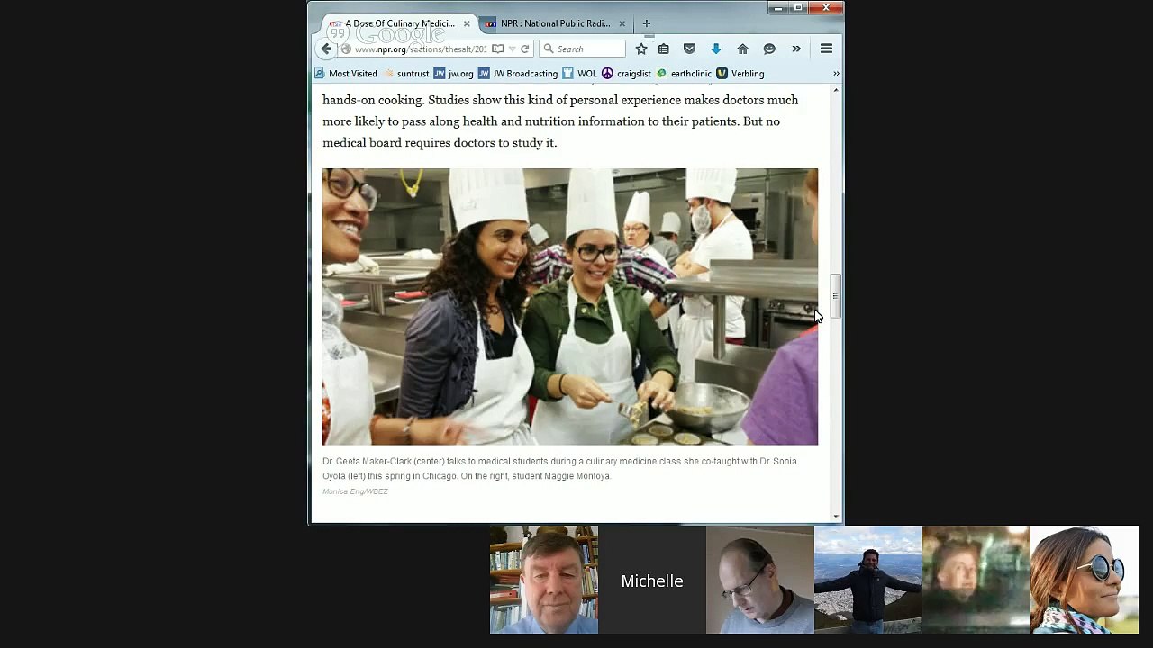
Task: Open Reader View in the address bar
Action: pyautogui.click(x=497, y=49)
